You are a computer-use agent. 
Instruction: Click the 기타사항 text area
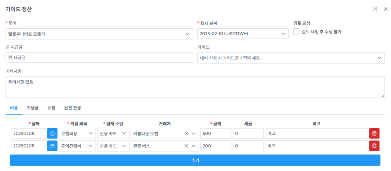[x=195, y=87]
